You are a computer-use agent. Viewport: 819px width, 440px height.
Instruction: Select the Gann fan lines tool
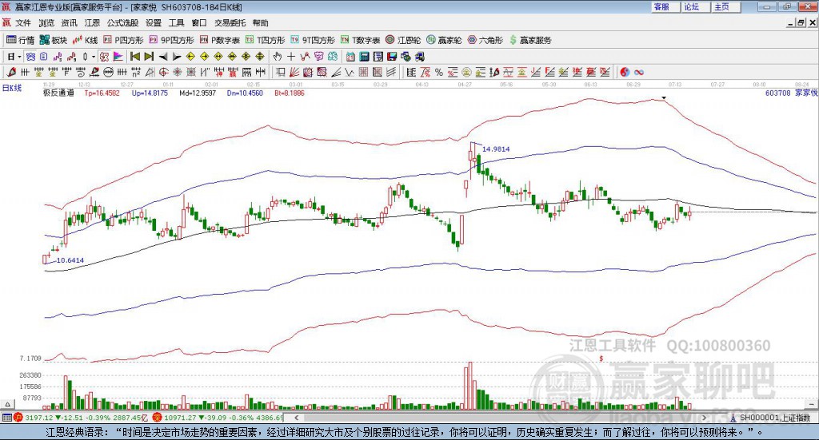[293, 72]
